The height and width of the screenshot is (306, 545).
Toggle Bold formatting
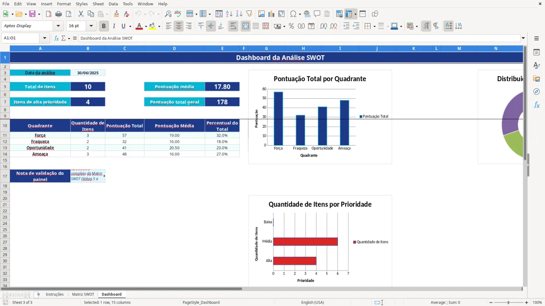click(x=104, y=26)
